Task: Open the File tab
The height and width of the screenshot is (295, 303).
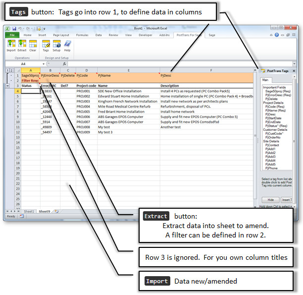Action: click(x=12, y=35)
